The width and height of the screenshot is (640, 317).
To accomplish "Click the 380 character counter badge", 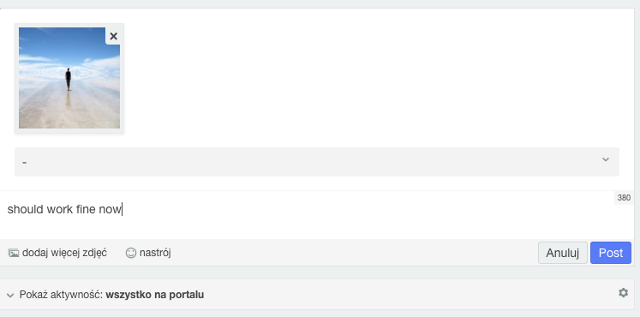I will (624, 198).
